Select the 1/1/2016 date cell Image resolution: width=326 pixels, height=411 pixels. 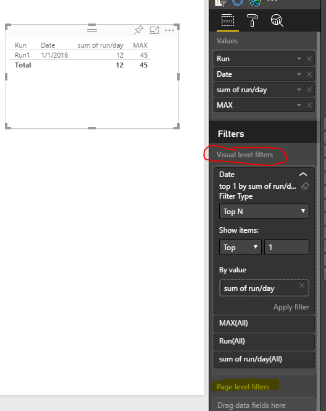click(54, 55)
